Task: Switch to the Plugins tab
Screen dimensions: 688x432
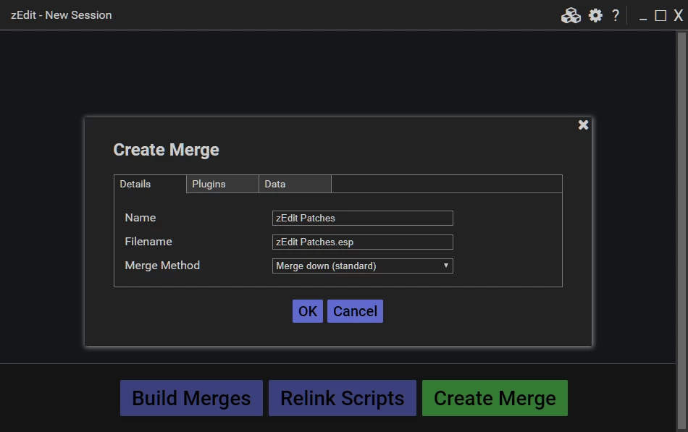Action: 222,185
